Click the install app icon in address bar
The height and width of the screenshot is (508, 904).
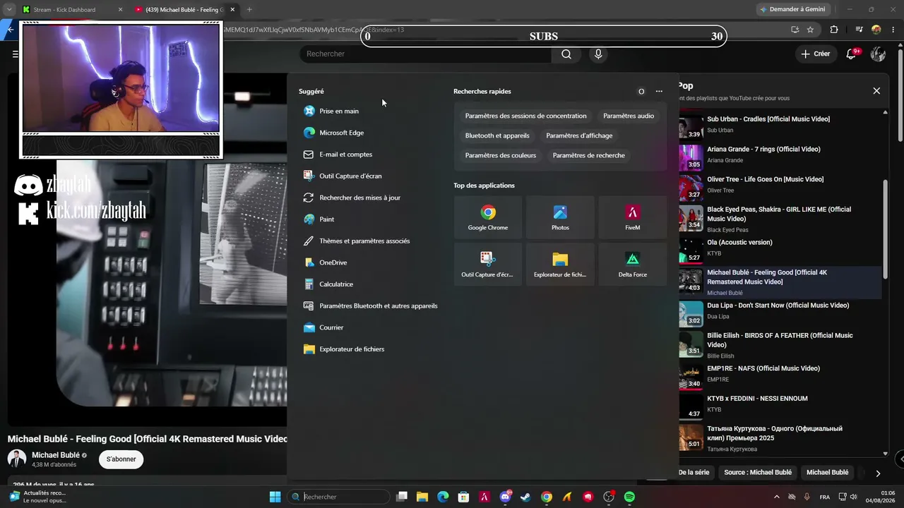tap(795, 30)
